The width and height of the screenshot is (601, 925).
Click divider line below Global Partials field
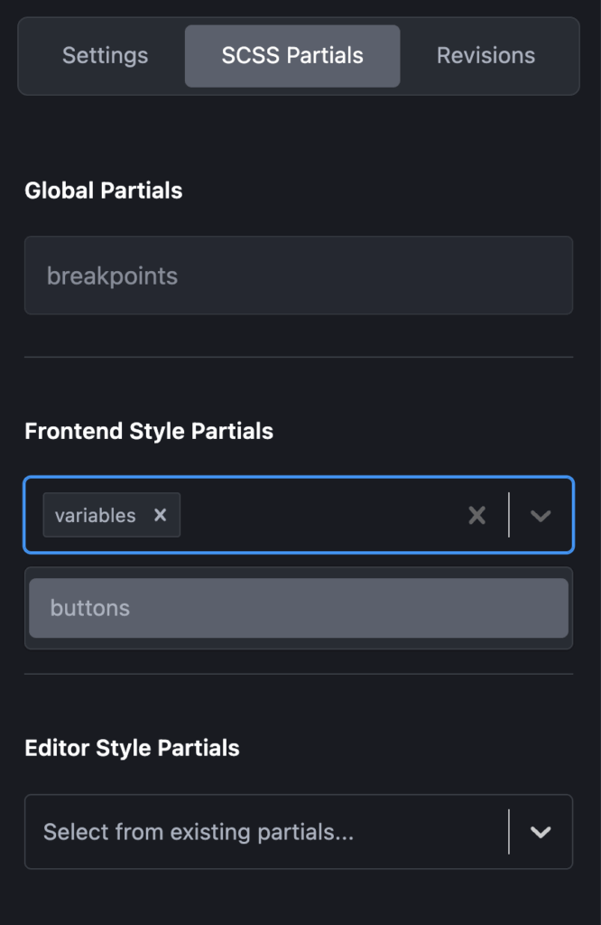298,357
